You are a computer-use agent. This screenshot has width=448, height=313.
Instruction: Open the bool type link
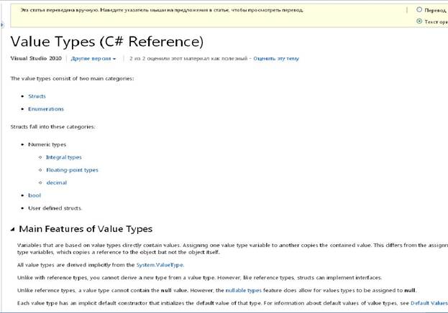click(35, 195)
